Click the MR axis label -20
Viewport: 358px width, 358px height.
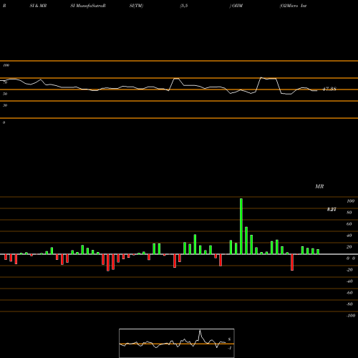(349, 270)
